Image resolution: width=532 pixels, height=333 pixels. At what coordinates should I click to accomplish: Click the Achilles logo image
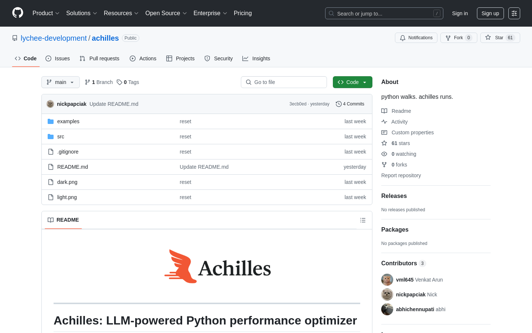(218, 266)
